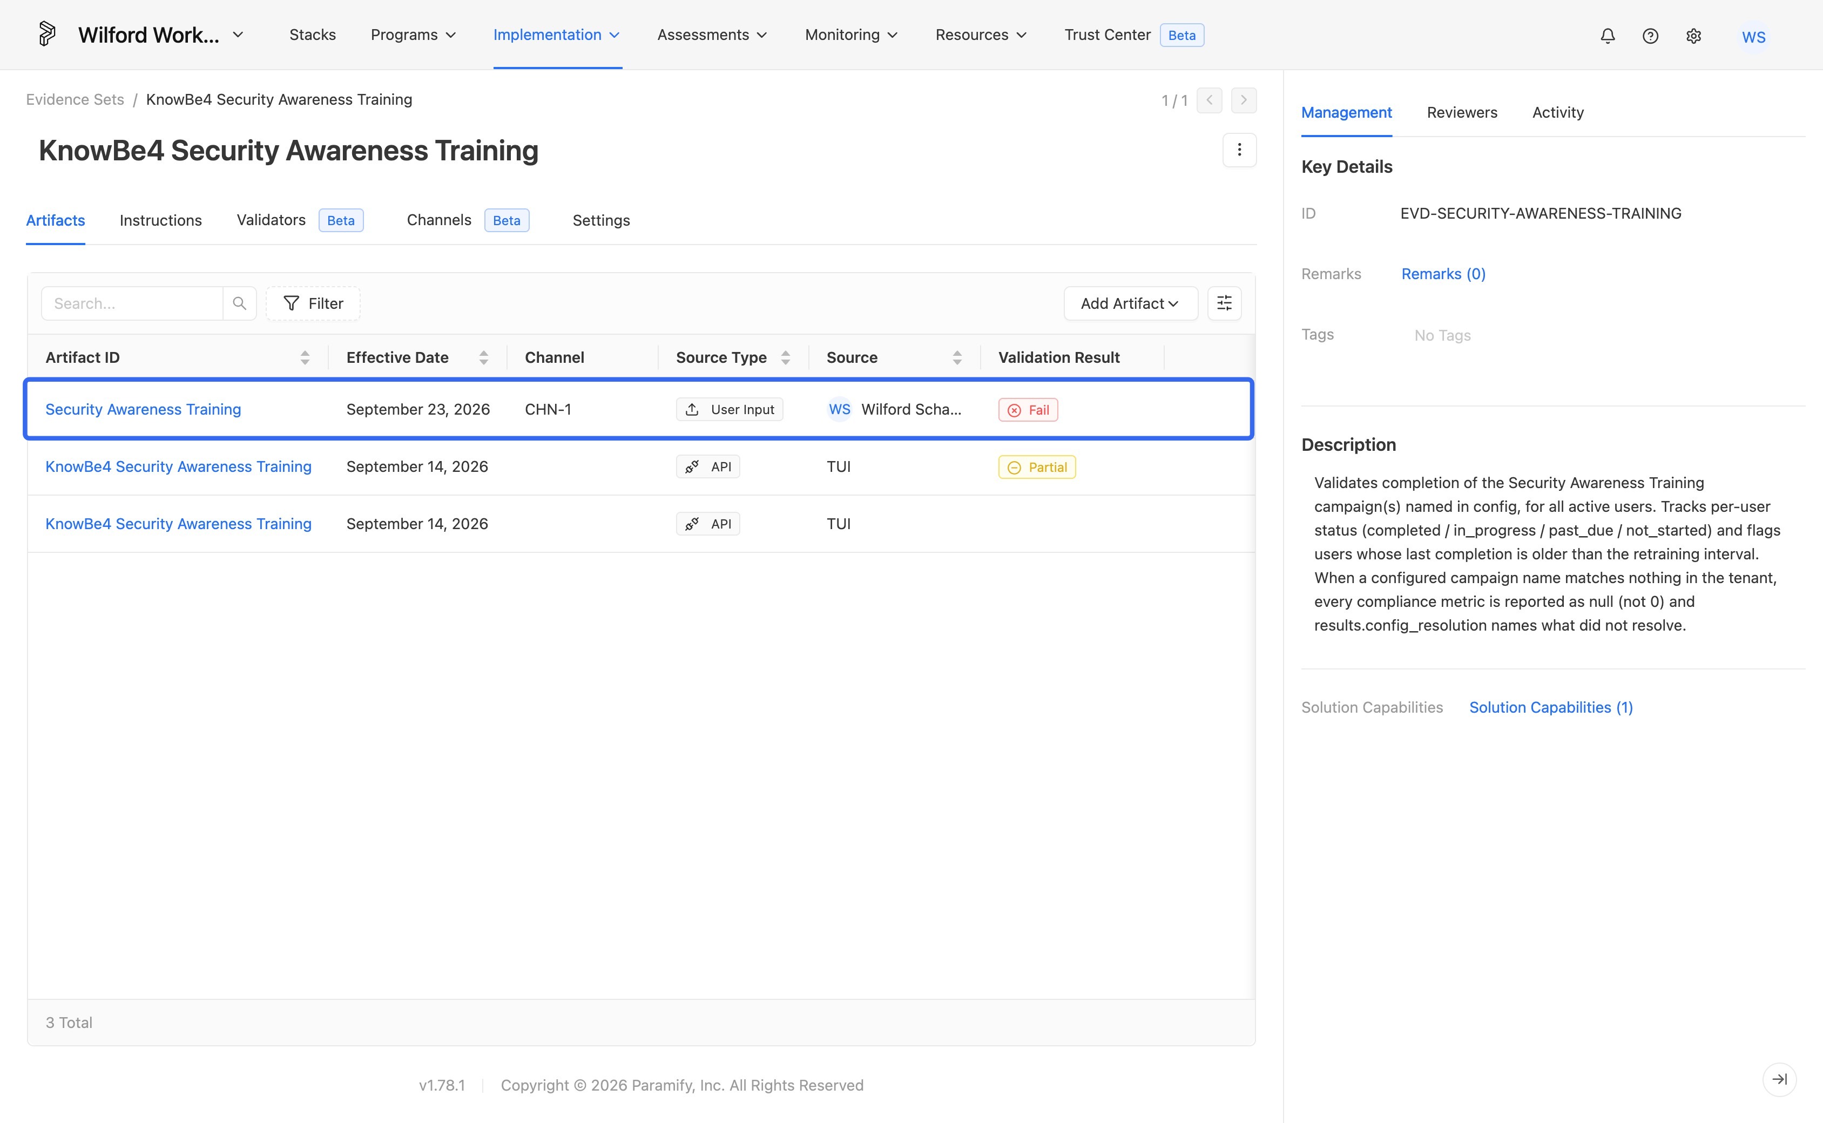The width and height of the screenshot is (1823, 1123).
Task: Open the Activity tab in the side panel
Action: point(1558,112)
